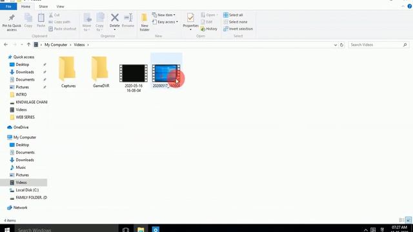The image size is (413, 232).
Task: Switch to details view icon
Action: pos(401,220)
